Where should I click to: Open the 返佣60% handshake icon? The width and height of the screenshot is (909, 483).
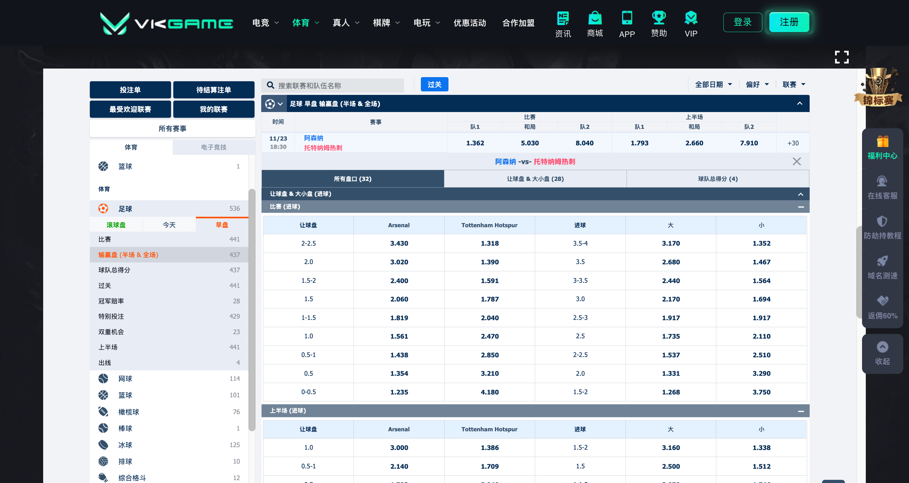click(x=882, y=301)
